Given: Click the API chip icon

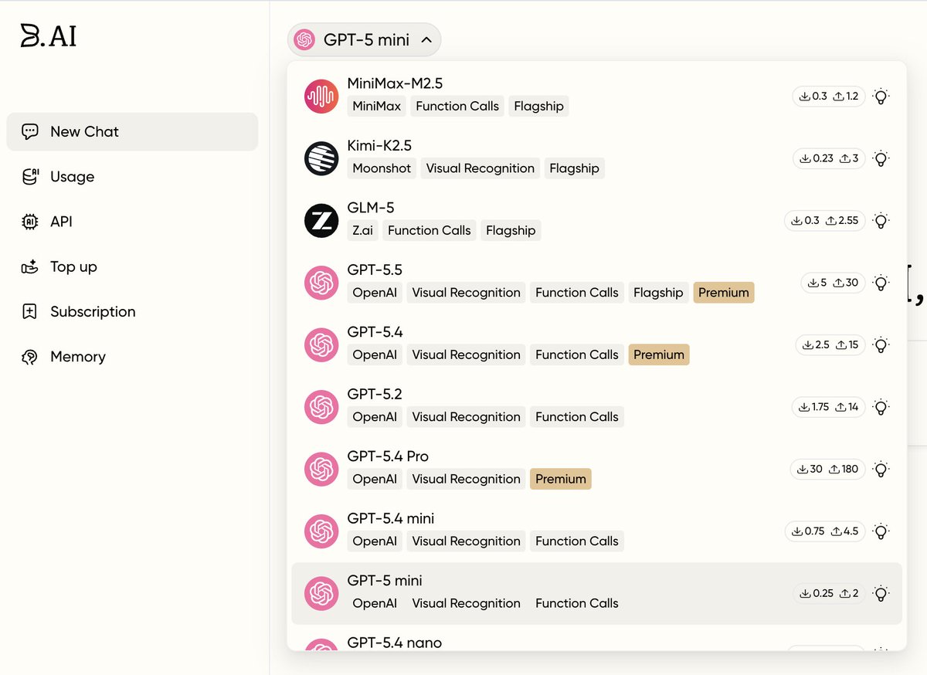Looking at the screenshot, I should click(x=30, y=222).
